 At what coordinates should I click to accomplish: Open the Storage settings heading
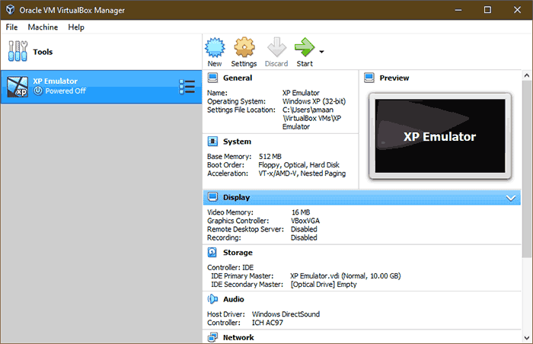(238, 253)
